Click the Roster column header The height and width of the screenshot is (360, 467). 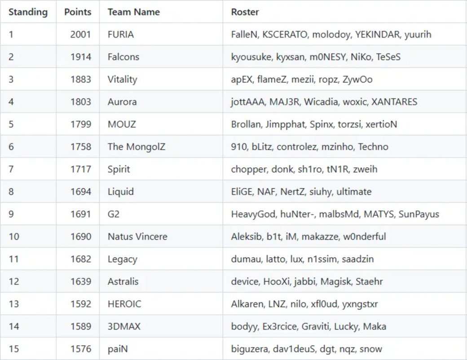tap(245, 12)
